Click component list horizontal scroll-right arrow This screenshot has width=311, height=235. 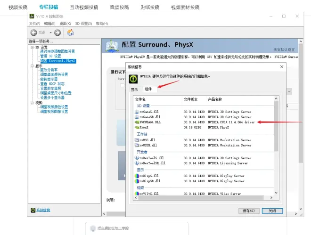click(x=271, y=197)
